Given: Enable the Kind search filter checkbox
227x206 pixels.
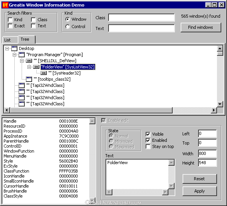Looking at the screenshot, I should (10, 20).
